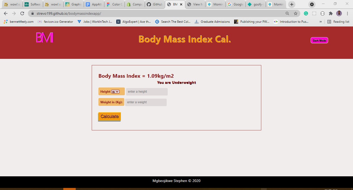Open the Publishing your PW... bookmark
The height and width of the screenshot is (190, 353).
[252, 22]
